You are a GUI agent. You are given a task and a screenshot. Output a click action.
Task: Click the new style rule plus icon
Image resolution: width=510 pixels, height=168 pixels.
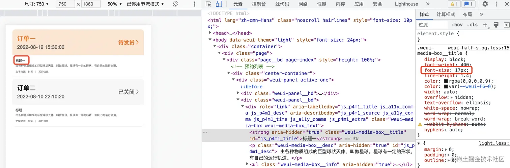pos(485,25)
